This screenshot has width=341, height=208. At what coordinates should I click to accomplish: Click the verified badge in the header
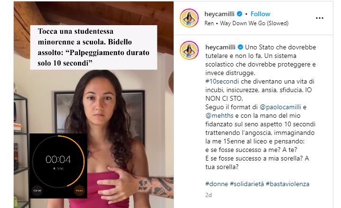240,14
